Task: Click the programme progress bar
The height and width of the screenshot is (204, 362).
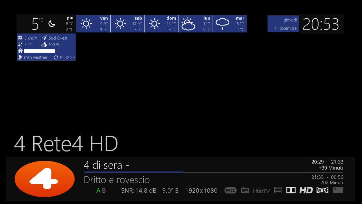Action: coord(214,172)
